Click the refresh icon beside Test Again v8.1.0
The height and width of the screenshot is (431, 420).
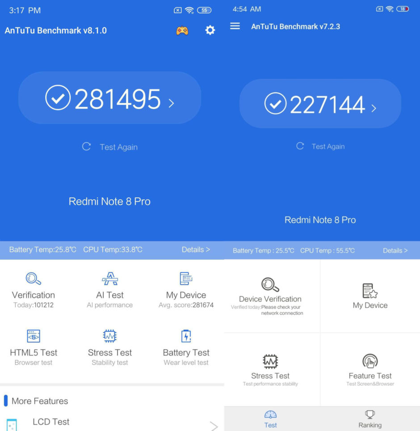[x=86, y=146]
